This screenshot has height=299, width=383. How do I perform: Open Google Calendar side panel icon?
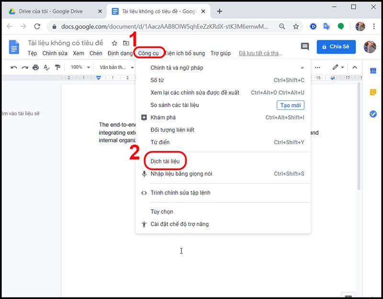[373, 71]
